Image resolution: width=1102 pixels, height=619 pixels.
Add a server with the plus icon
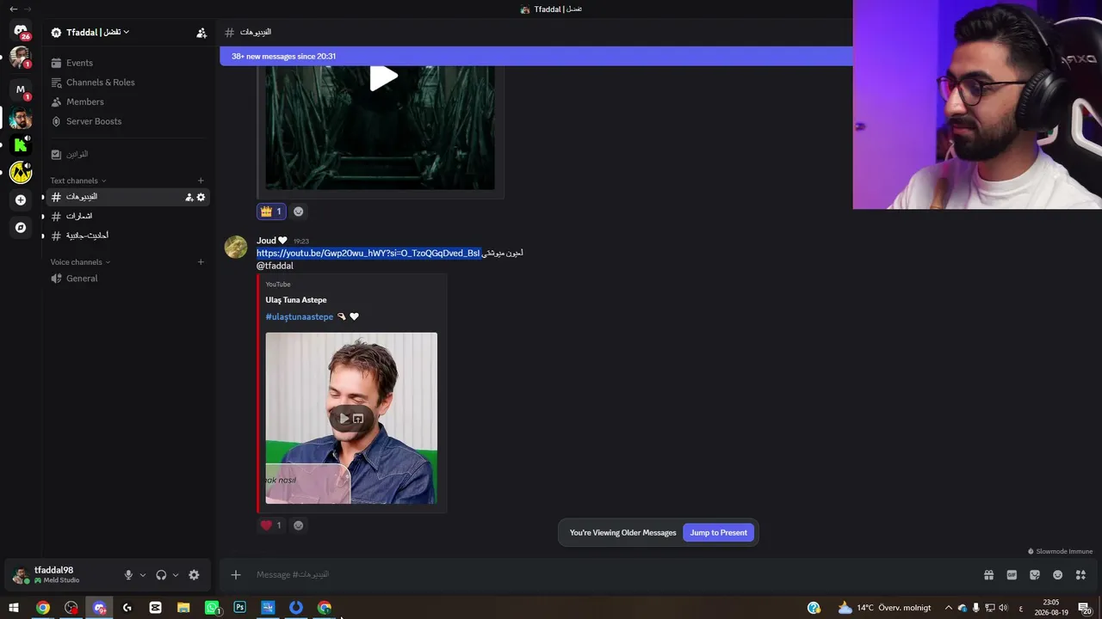[21, 200]
